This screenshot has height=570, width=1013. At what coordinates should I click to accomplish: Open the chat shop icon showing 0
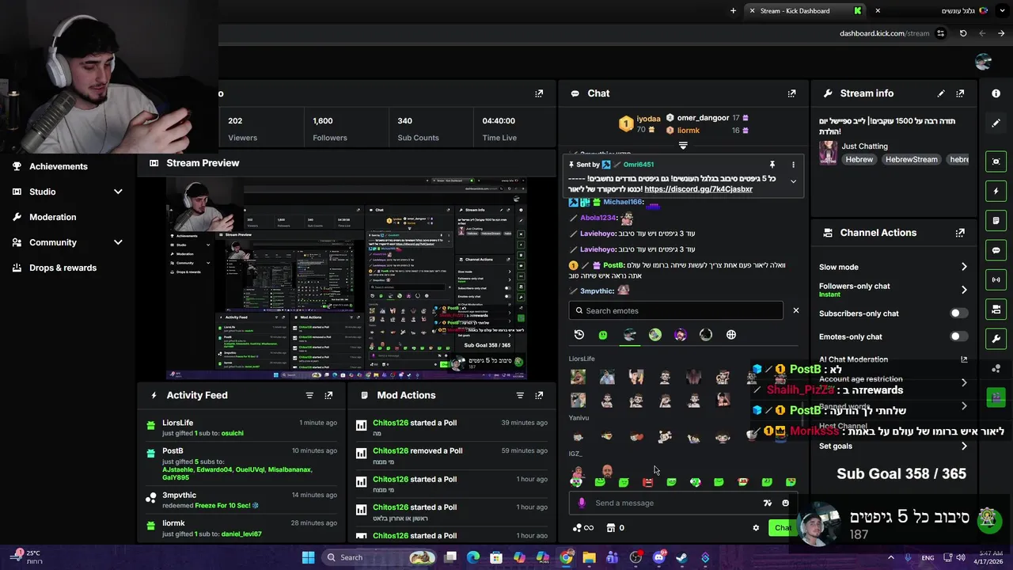[615, 528]
